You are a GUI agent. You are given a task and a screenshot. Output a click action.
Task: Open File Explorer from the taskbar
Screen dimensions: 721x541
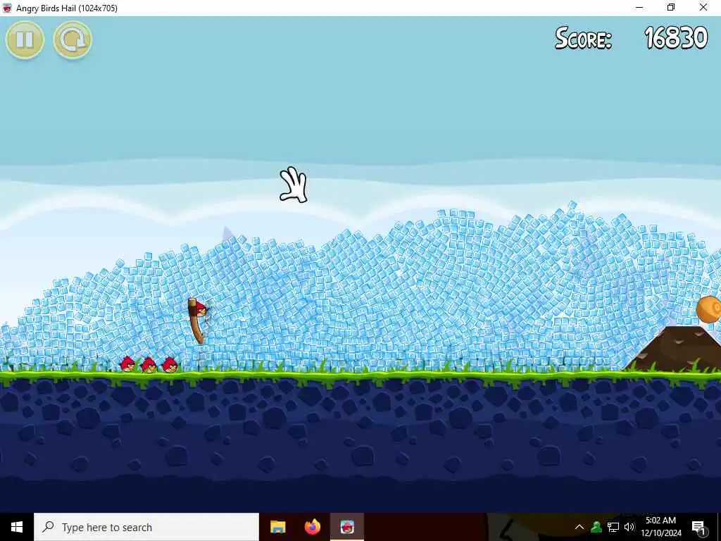pyautogui.click(x=277, y=527)
